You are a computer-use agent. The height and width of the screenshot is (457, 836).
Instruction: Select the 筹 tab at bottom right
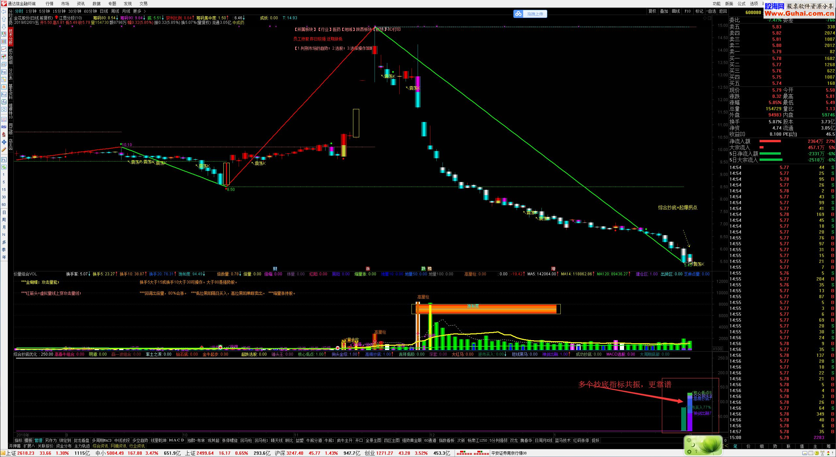[828, 447]
